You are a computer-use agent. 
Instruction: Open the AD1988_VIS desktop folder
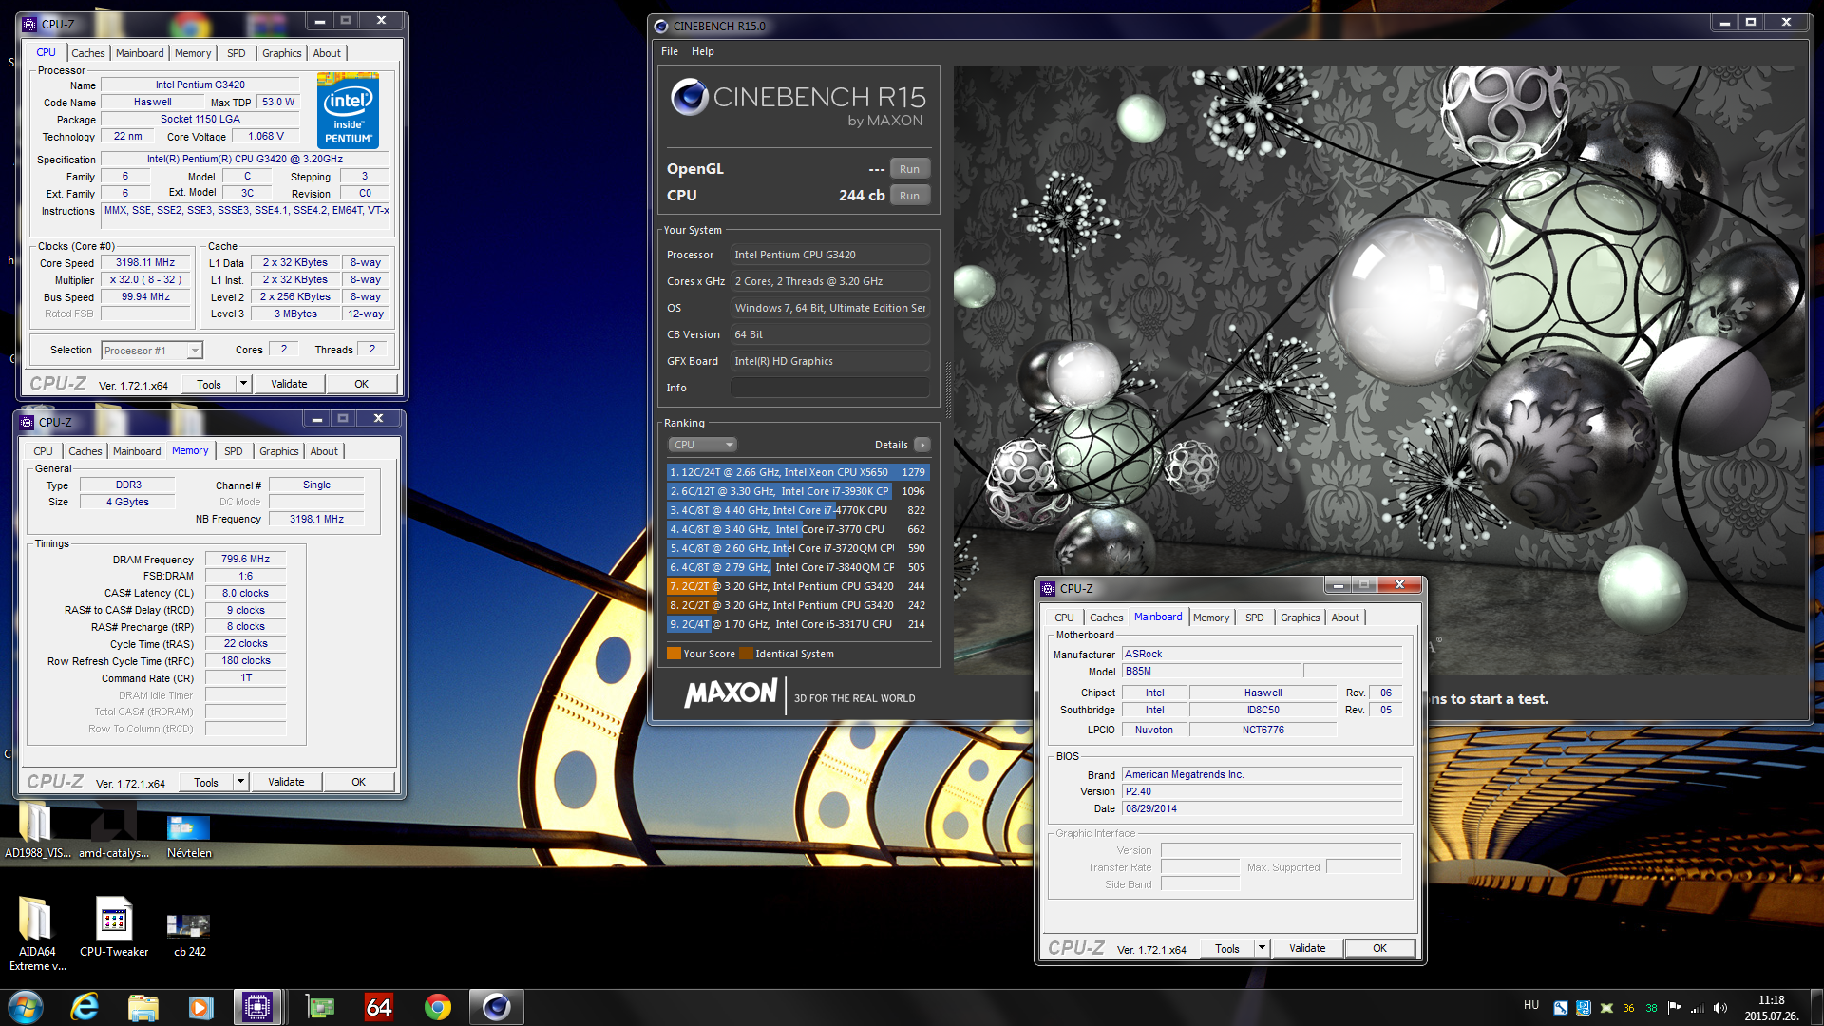37,831
